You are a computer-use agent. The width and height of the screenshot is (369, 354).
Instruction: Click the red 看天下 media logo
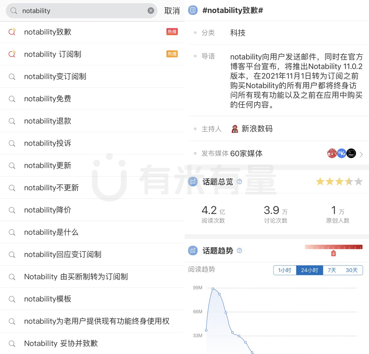(332, 153)
